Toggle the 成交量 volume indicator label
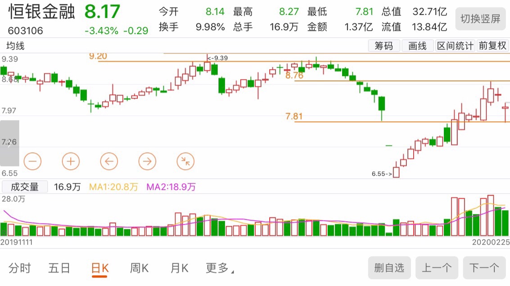 click(x=24, y=187)
